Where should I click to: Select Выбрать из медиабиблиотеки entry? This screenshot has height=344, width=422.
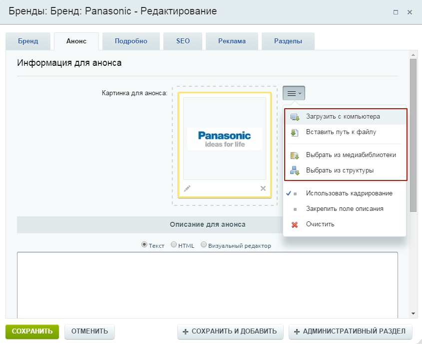click(x=346, y=155)
